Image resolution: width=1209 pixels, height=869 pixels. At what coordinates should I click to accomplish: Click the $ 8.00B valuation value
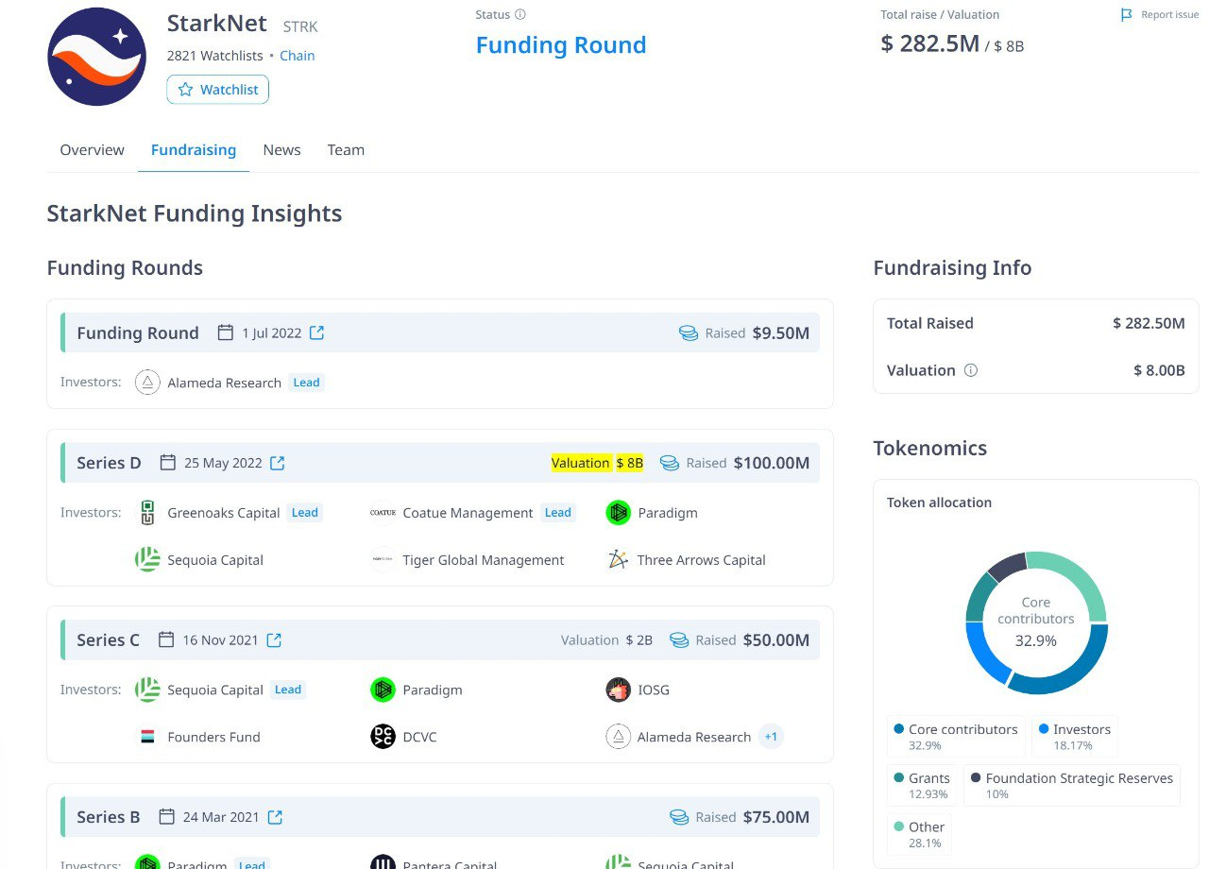pyautogui.click(x=1159, y=370)
